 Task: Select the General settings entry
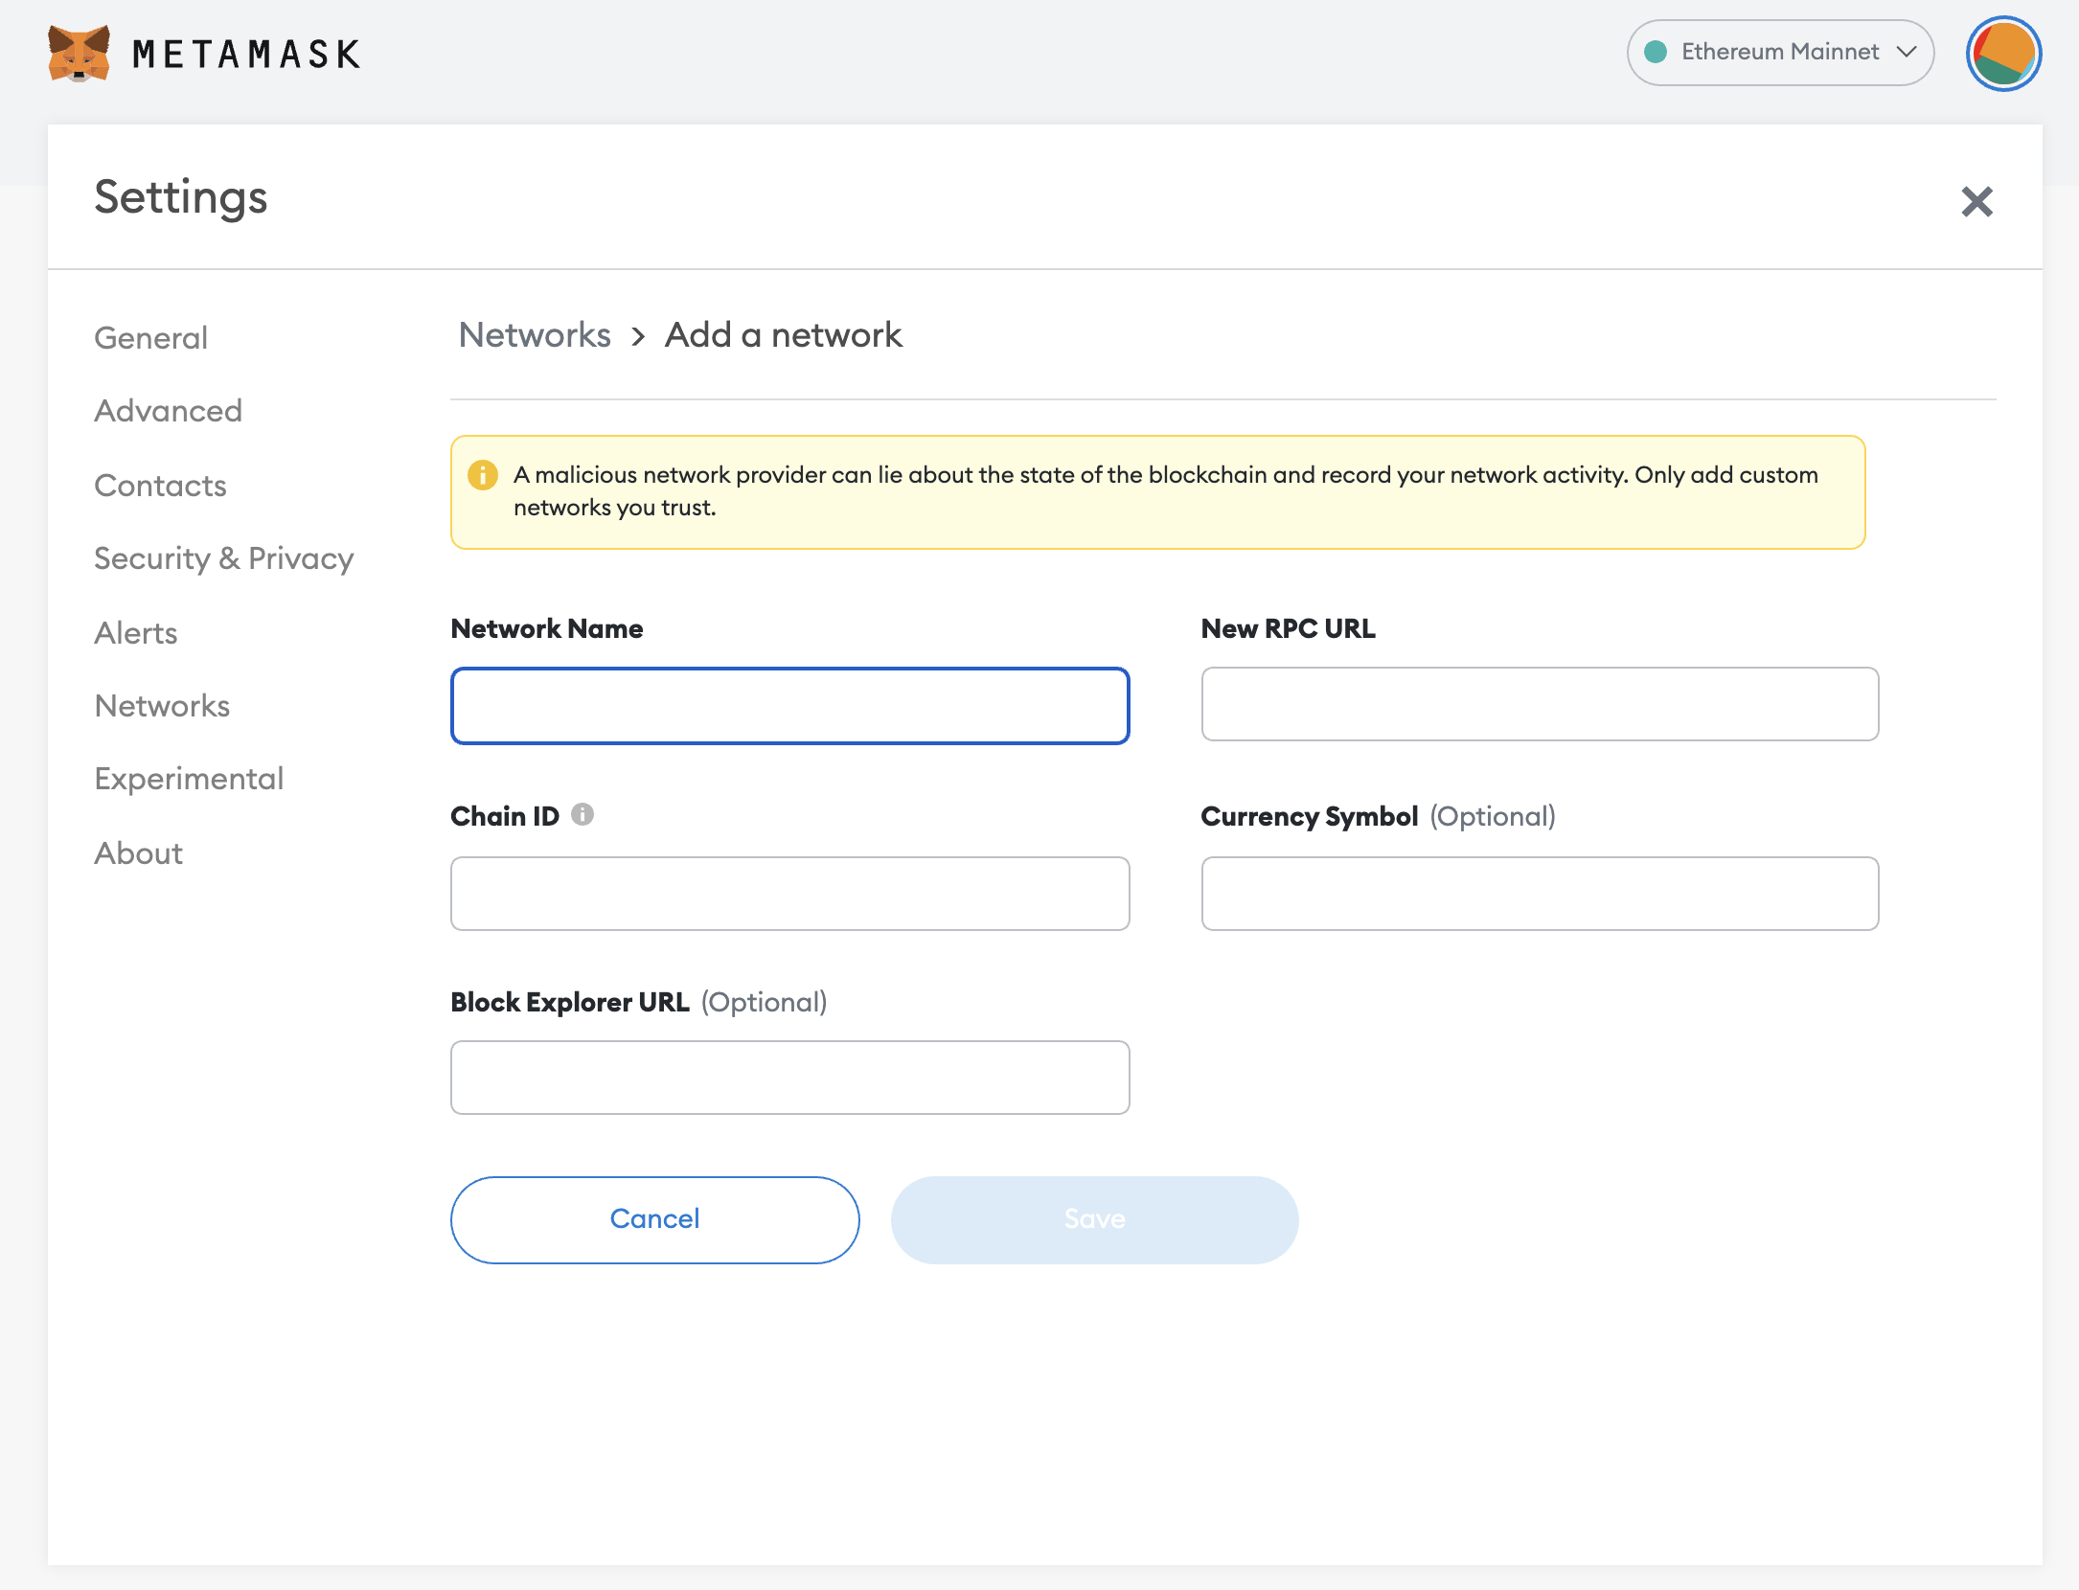(149, 337)
